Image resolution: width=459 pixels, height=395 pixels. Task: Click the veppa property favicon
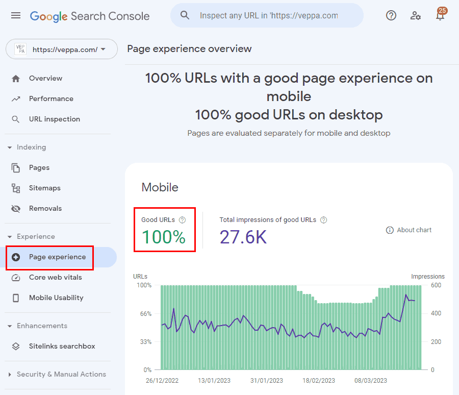[20, 49]
